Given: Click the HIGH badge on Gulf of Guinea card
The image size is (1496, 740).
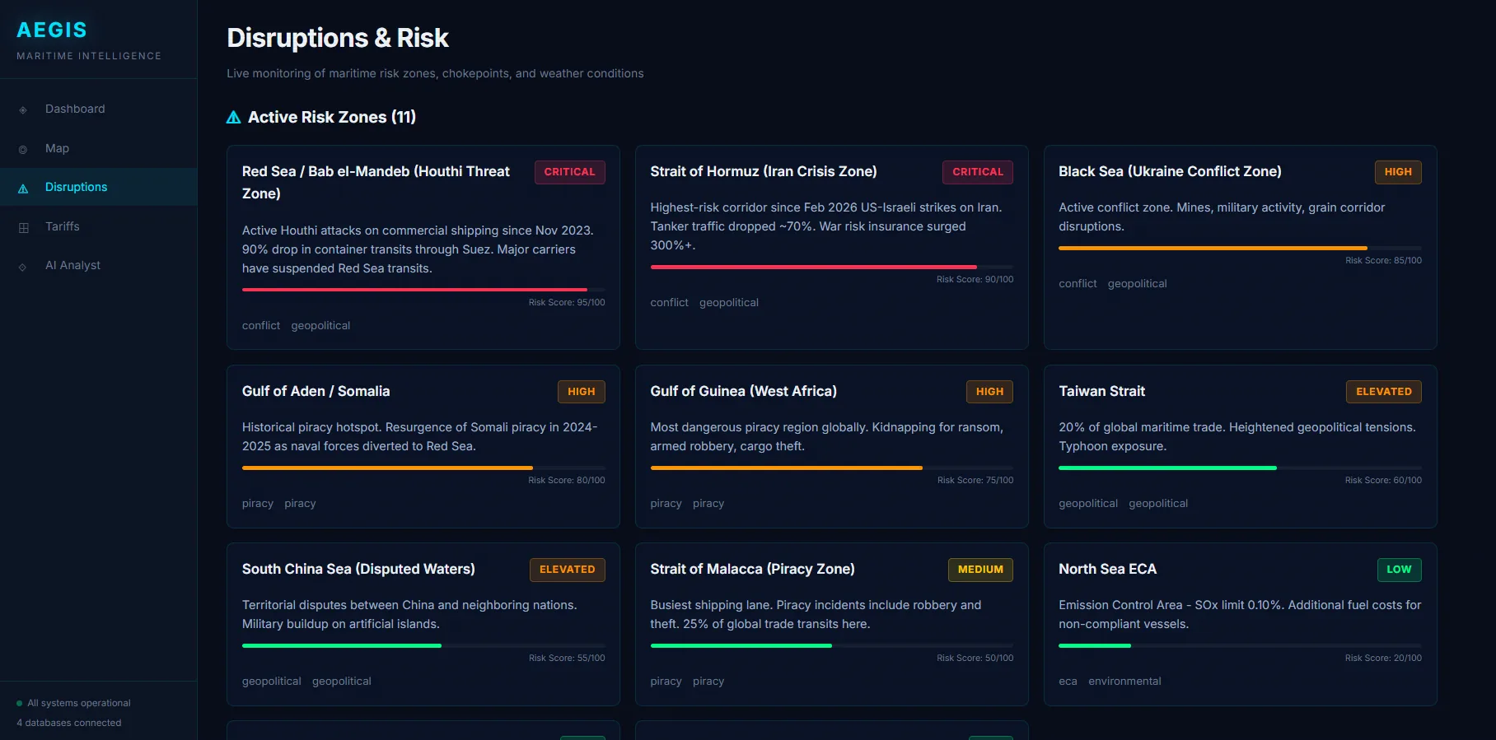Looking at the screenshot, I should pyautogui.click(x=989, y=392).
